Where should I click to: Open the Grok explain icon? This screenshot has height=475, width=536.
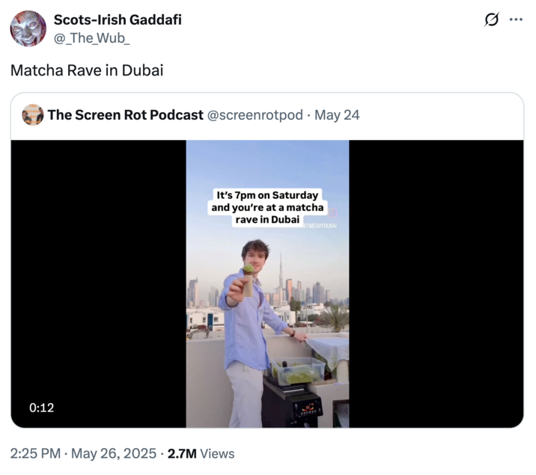click(x=492, y=20)
